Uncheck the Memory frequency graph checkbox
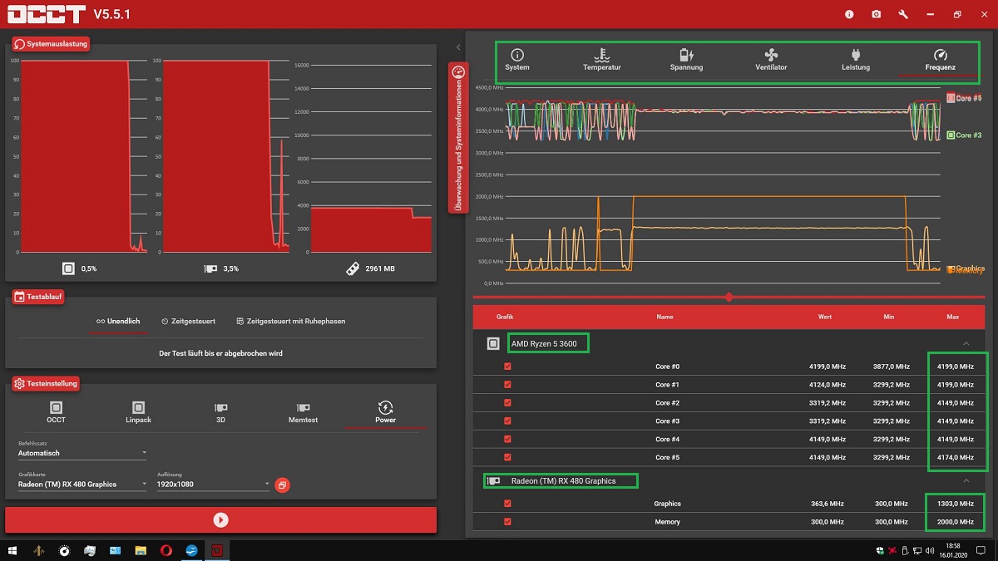Image resolution: width=998 pixels, height=561 pixels. coord(507,521)
